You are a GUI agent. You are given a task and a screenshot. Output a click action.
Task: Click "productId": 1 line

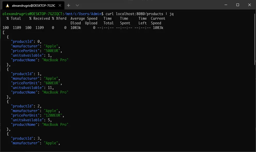[x=26, y=74]
